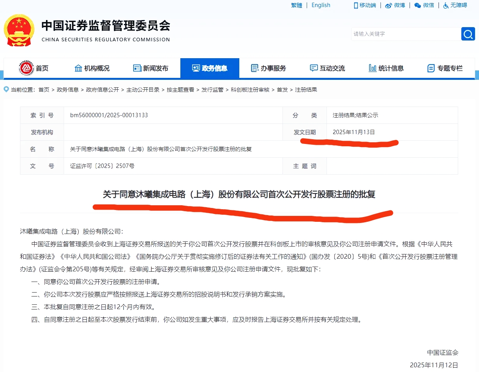The height and width of the screenshot is (372, 479).
Task: Click index number bm56000001/2025-00013133
Action: point(109,115)
